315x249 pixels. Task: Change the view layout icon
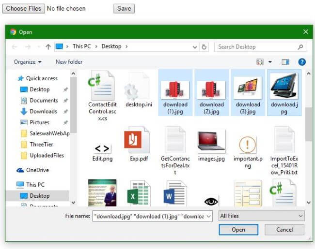pyautogui.click(x=260, y=62)
